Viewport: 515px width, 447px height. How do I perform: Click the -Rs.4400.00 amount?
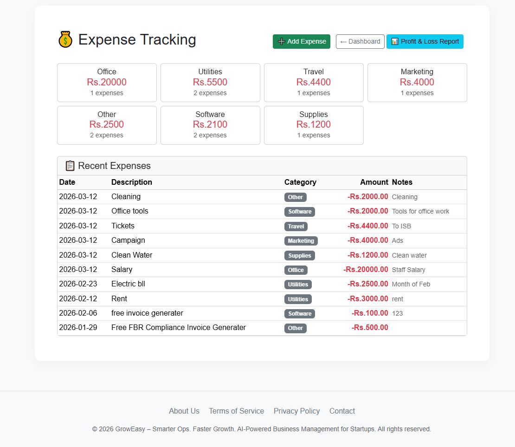pos(368,226)
